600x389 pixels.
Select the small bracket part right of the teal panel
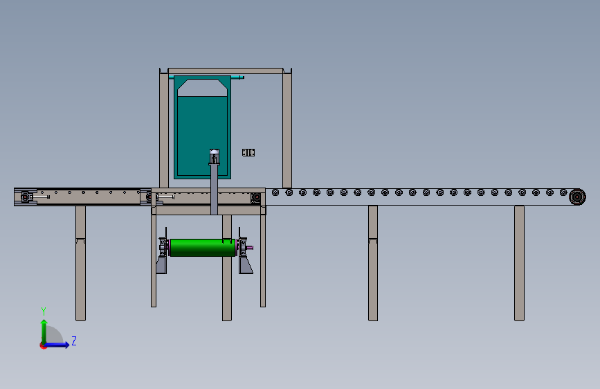248,152
